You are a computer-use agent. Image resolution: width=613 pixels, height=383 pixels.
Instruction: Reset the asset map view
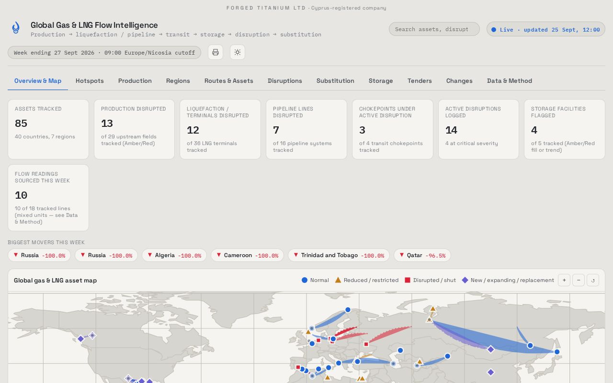coord(593,280)
